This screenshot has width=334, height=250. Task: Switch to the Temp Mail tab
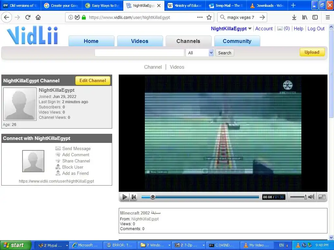[x=226, y=6]
